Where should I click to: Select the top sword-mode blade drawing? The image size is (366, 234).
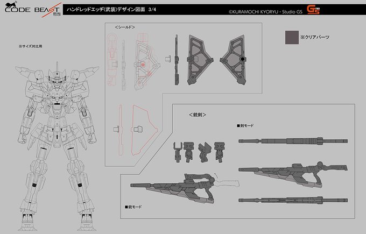pos(293,141)
